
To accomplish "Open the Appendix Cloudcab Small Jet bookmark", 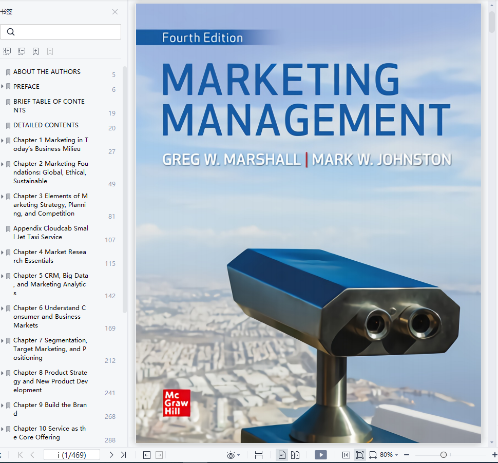I will pos(51,233).
